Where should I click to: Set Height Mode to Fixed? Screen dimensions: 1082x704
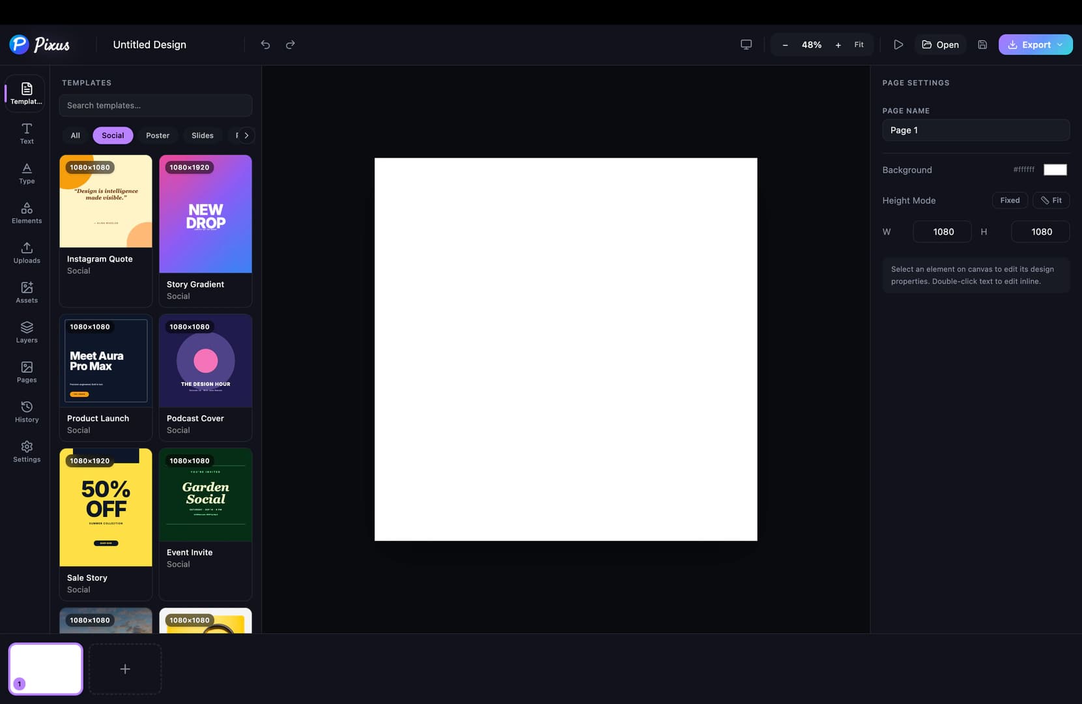tap(1010, 200)
